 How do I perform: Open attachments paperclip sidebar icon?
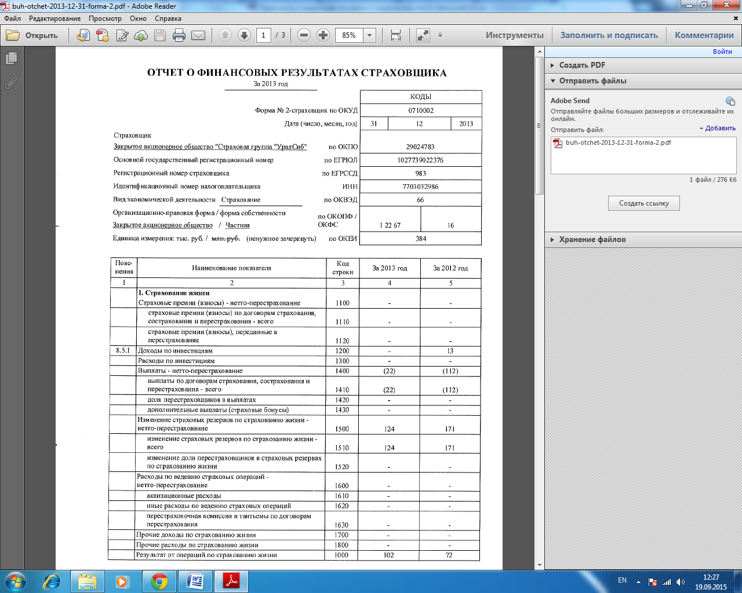(11, 83)
